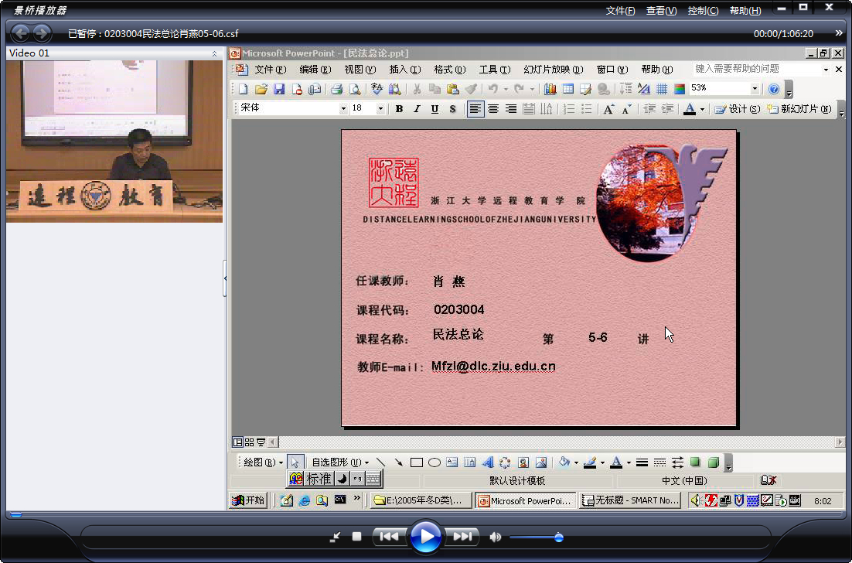
Task: Click the Save icon in PowerPoint toolbar
Action: click(x=279, y=89)
